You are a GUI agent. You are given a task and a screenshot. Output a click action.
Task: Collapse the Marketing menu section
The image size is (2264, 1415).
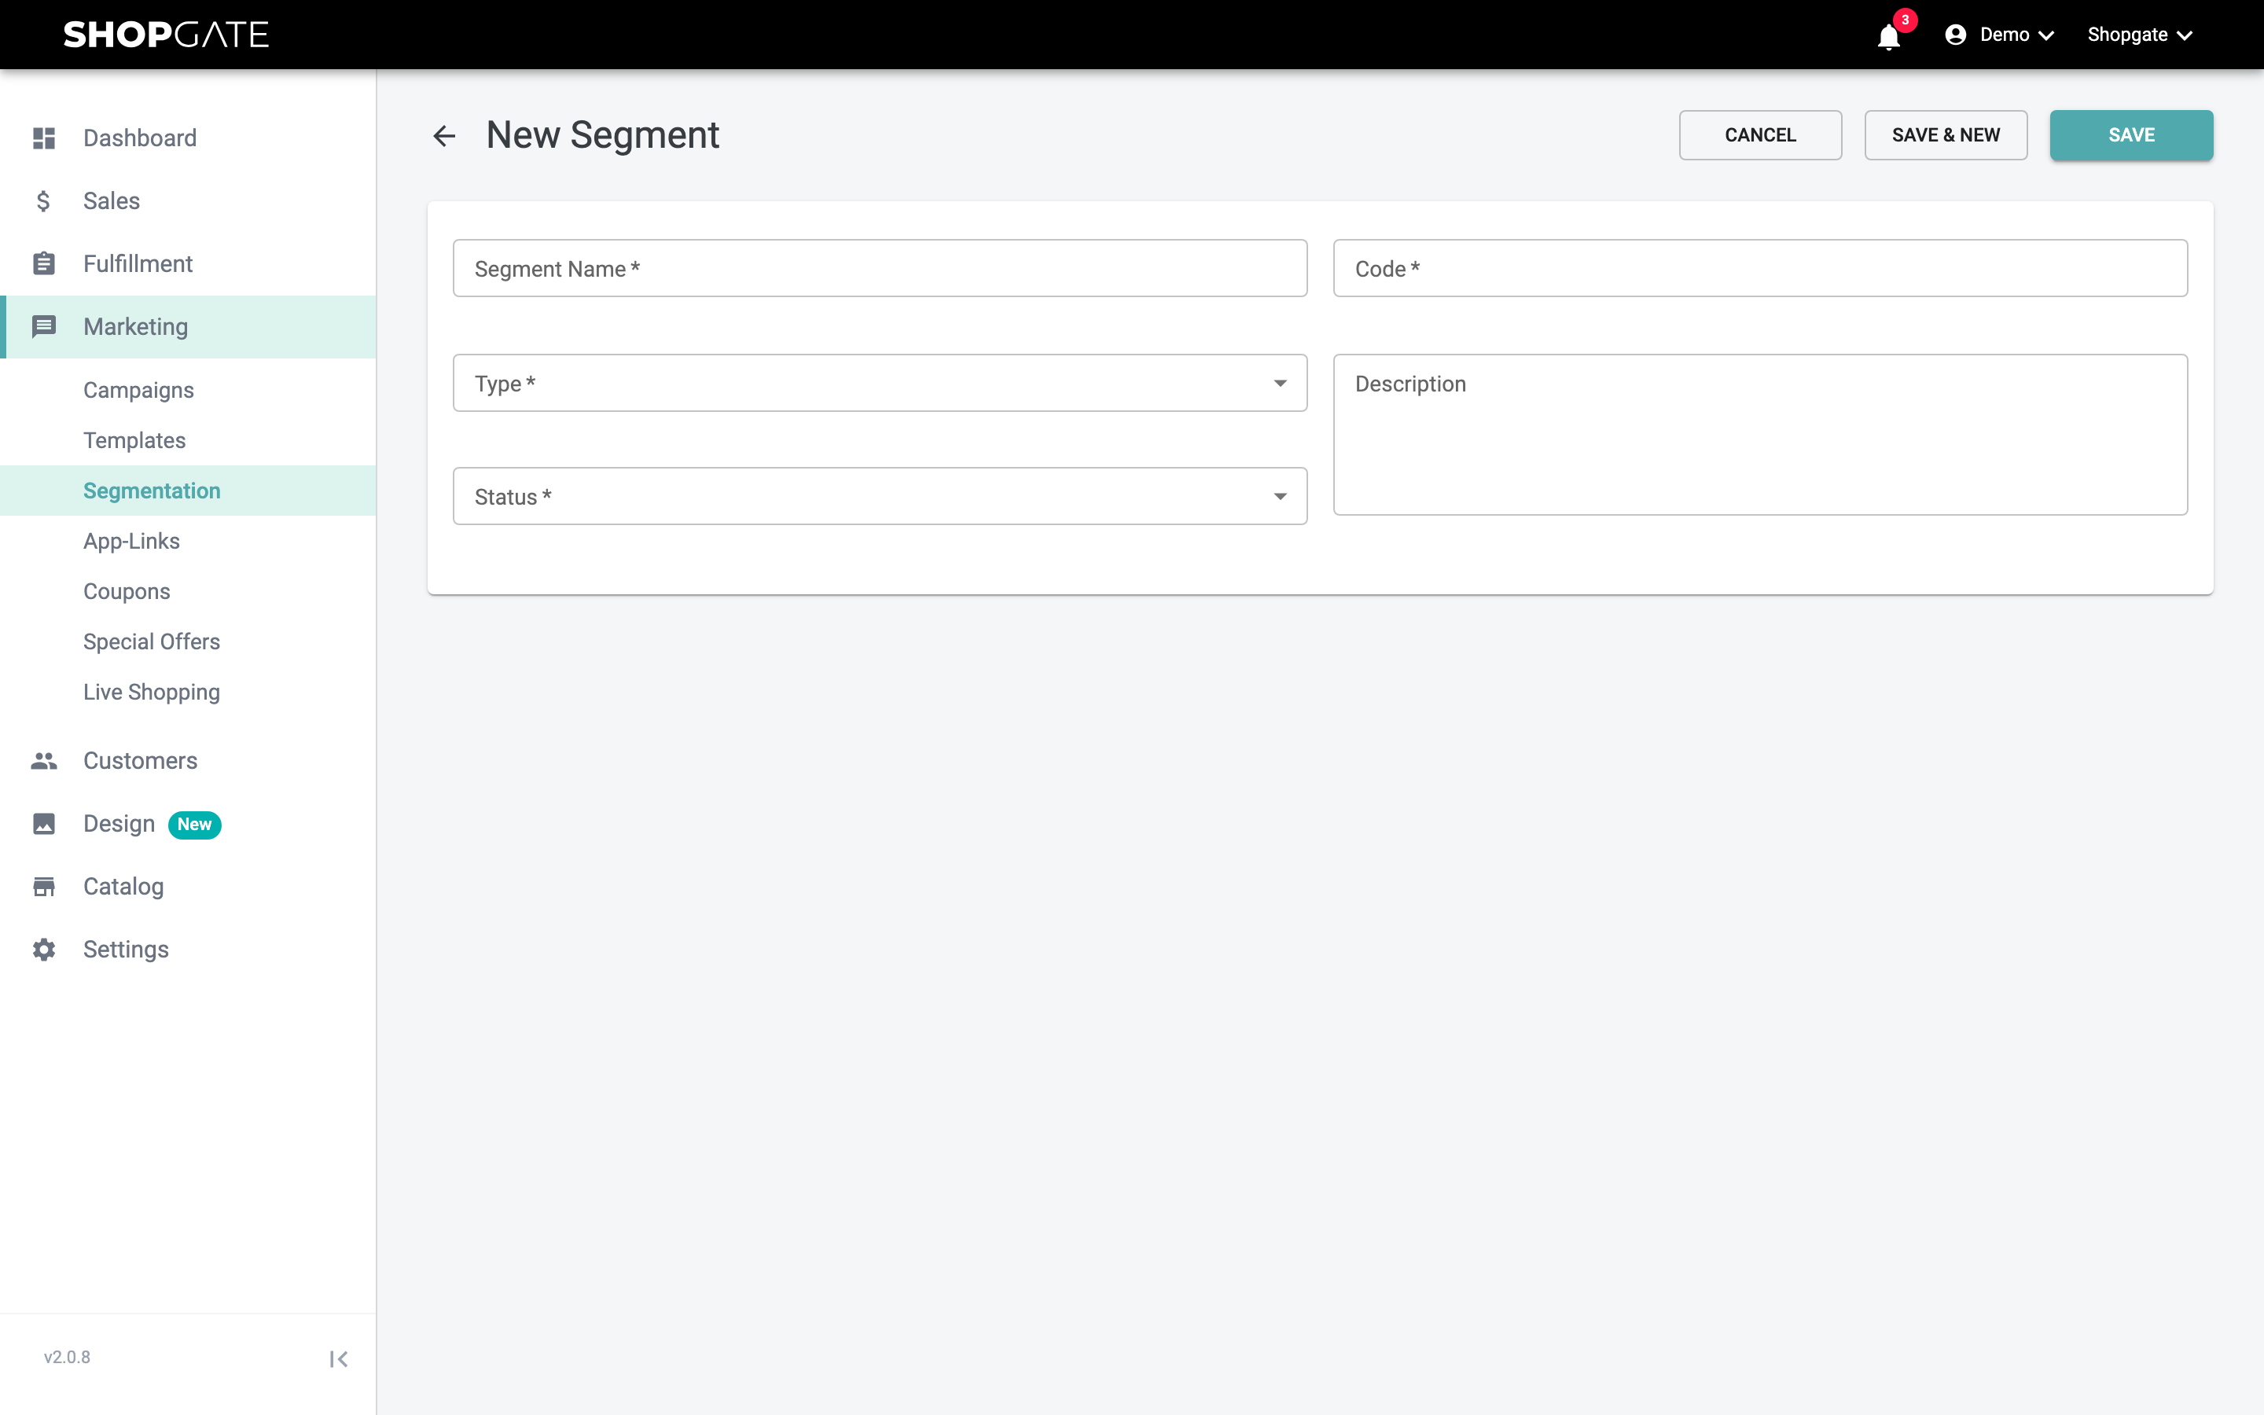click(188, 326)
